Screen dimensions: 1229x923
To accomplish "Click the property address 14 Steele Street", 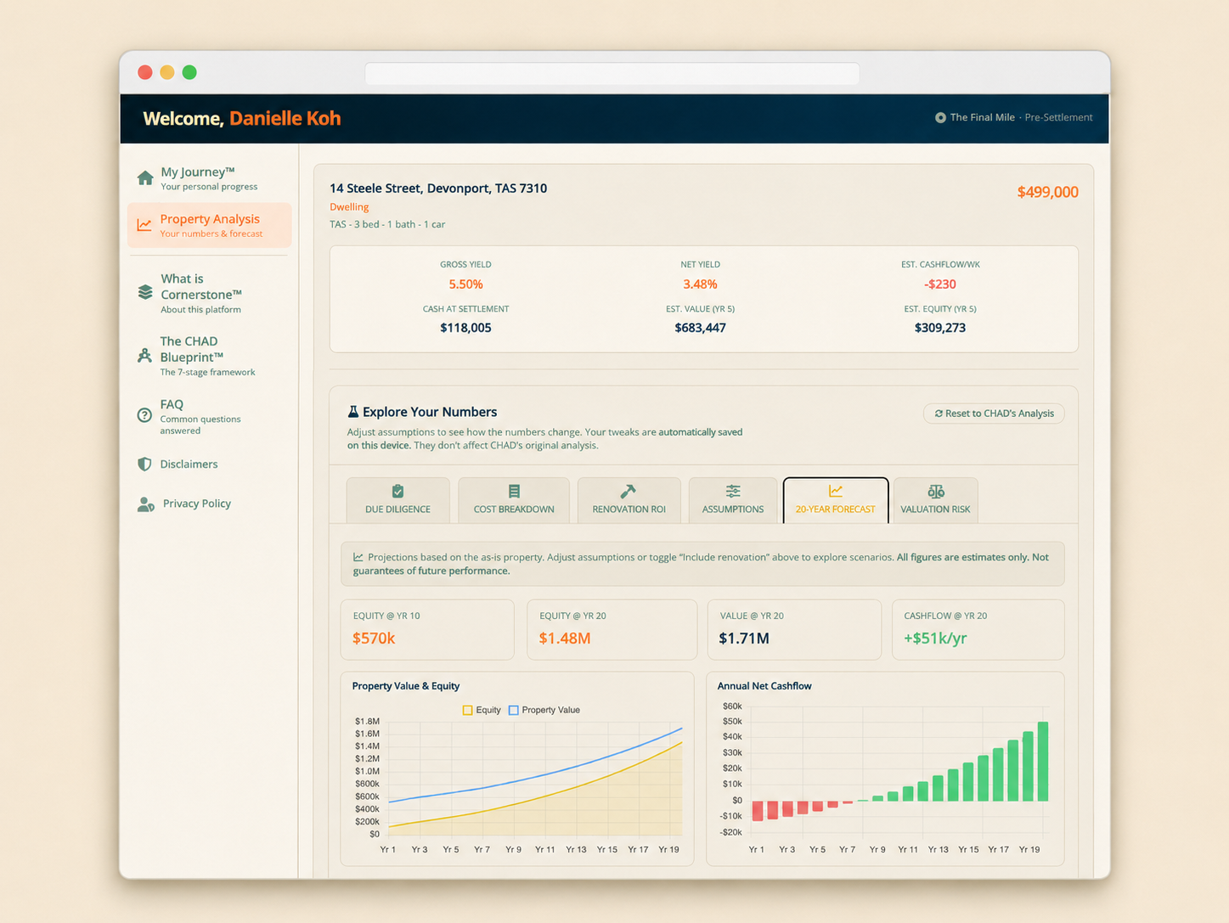I will click(x=438, y=189).
